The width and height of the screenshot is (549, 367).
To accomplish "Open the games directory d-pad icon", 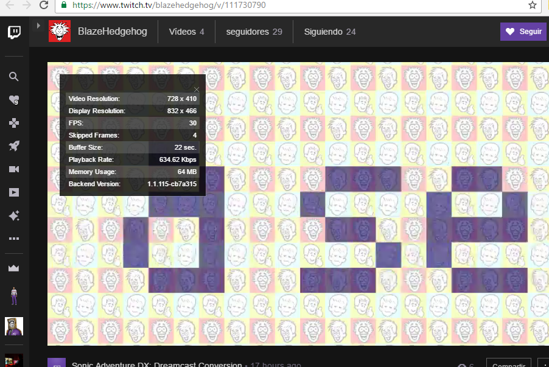I will [13, 123].
